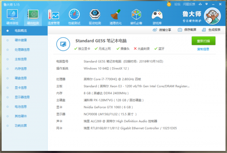Click the 鲁大师 mascot avatar
Image resolution: width=227 pixels, height=153 pixels.
tap(212, 16)
